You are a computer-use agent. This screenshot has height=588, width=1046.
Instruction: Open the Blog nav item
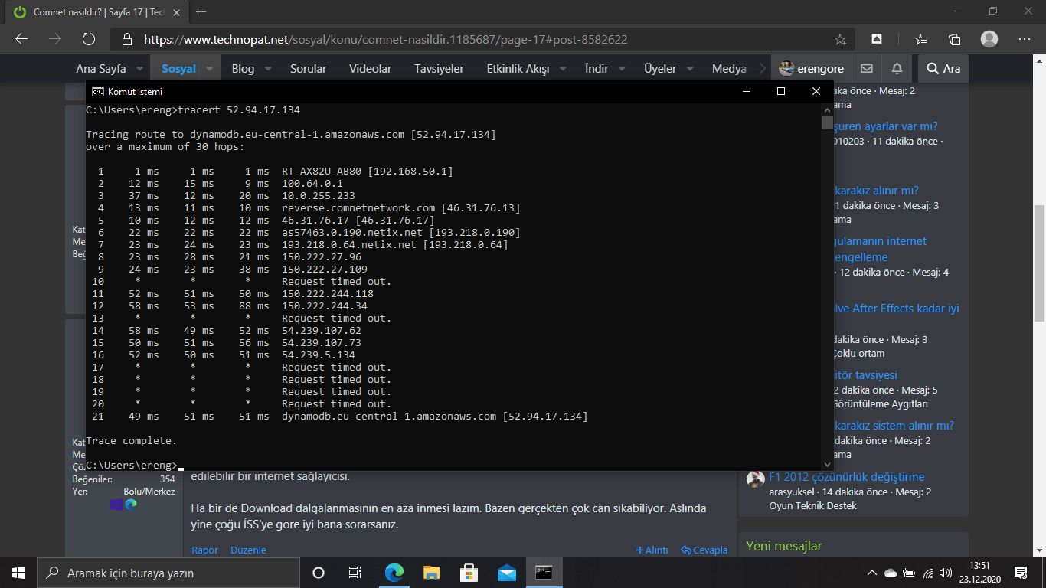point(243,68)
